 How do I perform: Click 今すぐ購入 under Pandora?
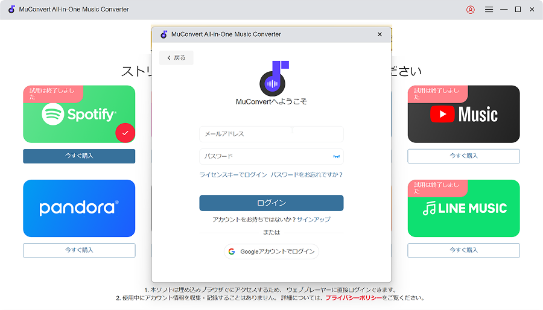click(79, 250)
